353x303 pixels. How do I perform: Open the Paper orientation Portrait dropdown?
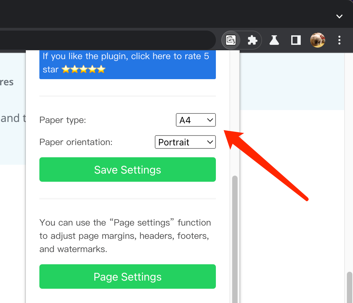click(185, 142)
